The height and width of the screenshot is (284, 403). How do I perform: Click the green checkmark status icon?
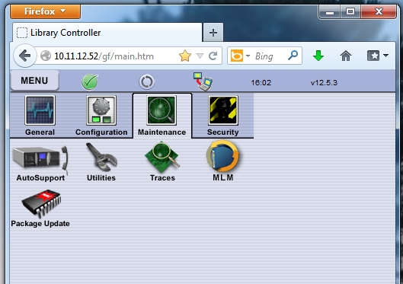coord(90,82)
